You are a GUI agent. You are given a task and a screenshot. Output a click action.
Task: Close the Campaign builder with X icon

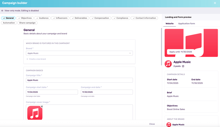pos(215,3)
